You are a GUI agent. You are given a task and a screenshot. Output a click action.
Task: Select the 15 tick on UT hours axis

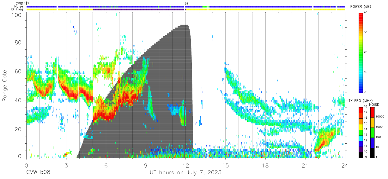tap(226, 165)
